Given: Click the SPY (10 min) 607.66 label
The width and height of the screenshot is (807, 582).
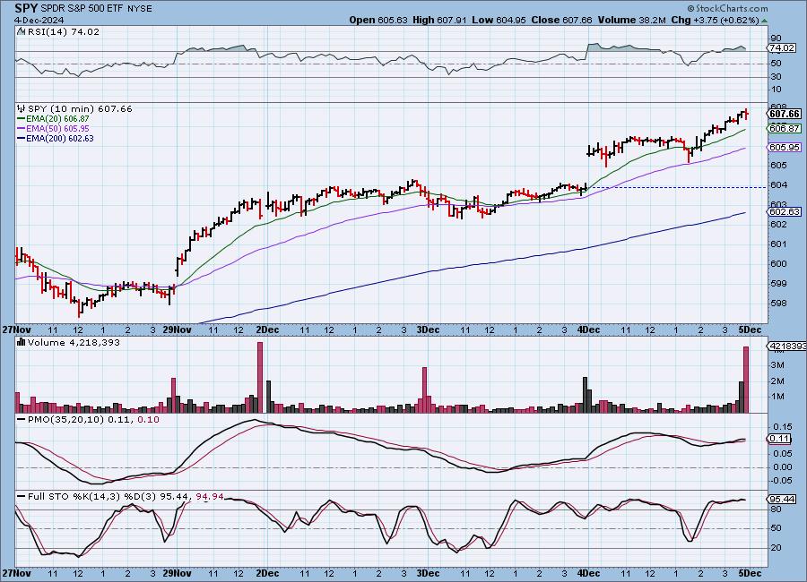Looking at the screenshot, I should pyautogui.click(x=80, y=109).
